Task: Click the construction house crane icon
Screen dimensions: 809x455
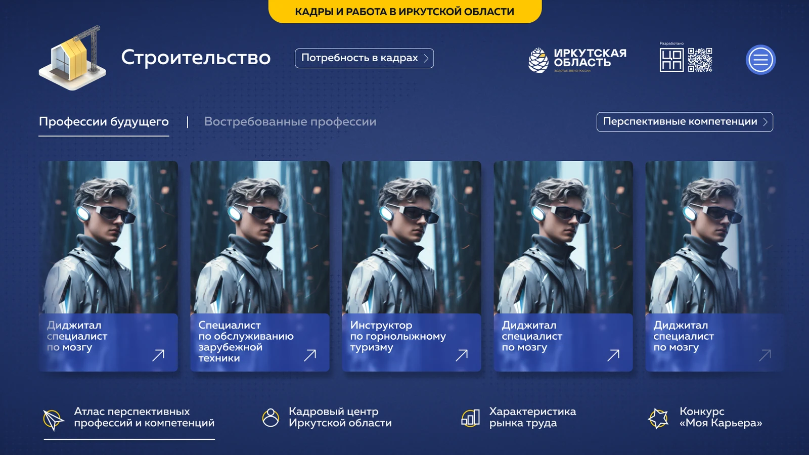Action: point(73,58)
